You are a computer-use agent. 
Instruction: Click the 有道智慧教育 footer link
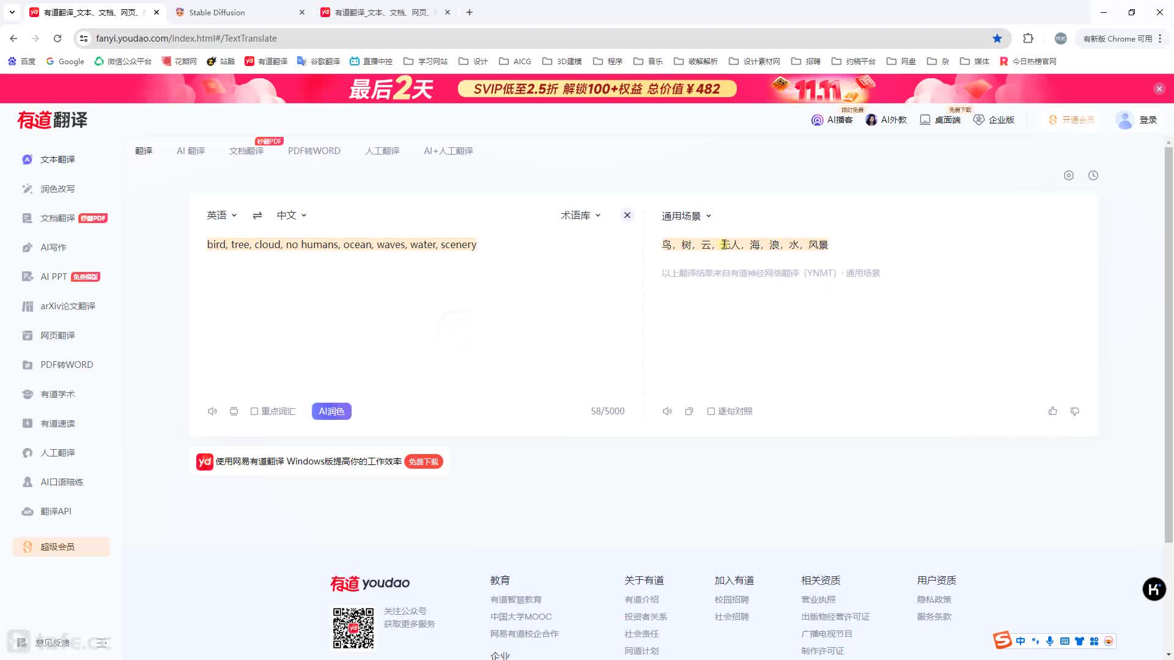tap(516, 599)
